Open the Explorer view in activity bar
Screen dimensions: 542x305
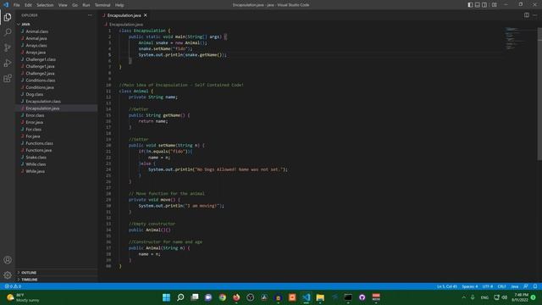click(x=8, y=17)
